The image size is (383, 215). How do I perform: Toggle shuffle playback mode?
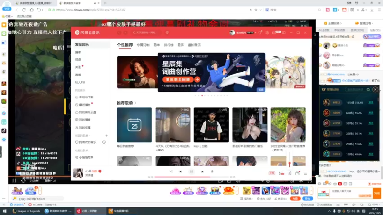pos(171,172)
